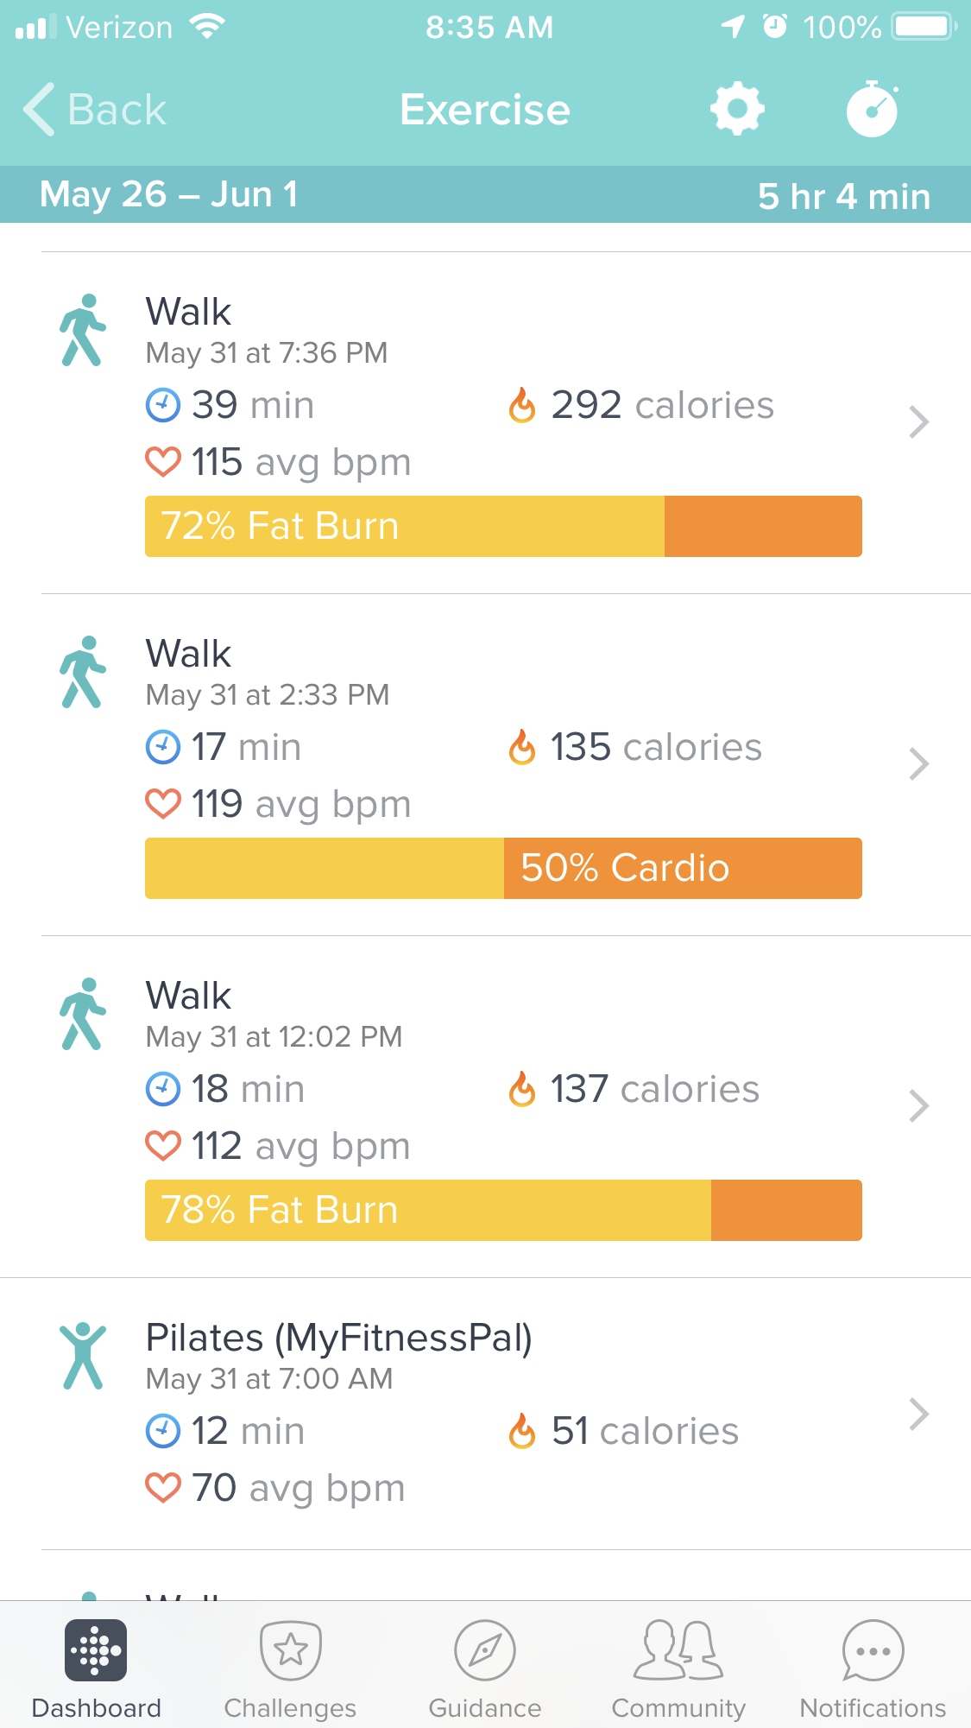The image size is (971, 1728).
Task: Tap walking figure icon for 7:36 PM walk
Action: pyautogui.click(x=83, y=331)
